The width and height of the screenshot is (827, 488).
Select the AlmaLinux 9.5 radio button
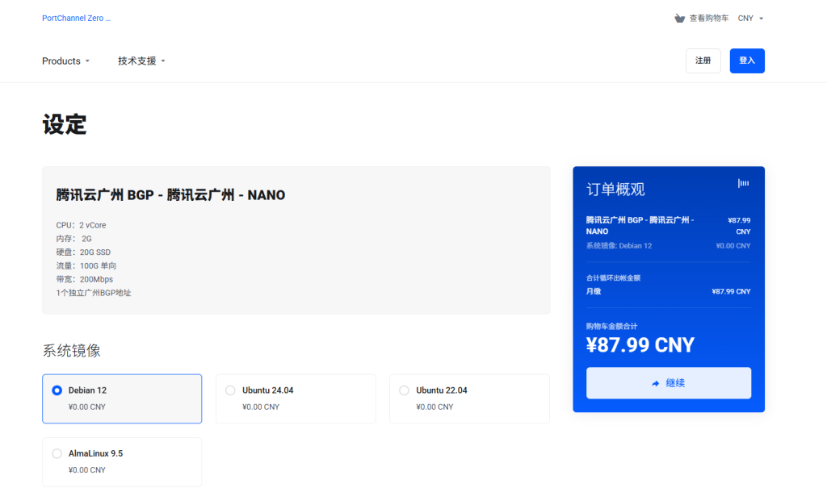[57, 453]
